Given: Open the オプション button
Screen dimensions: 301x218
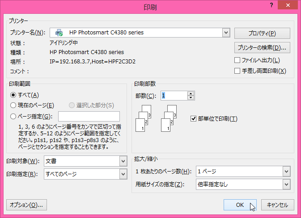Looking at the screenshot, I should [x=27, y=205].
